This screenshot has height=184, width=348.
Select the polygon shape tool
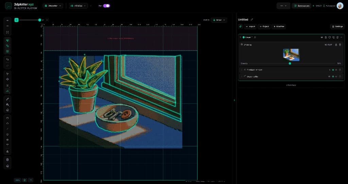7,134
